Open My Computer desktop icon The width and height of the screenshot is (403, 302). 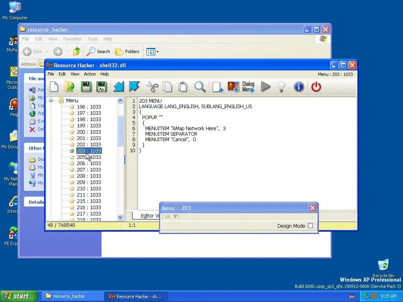click(15, 10)
